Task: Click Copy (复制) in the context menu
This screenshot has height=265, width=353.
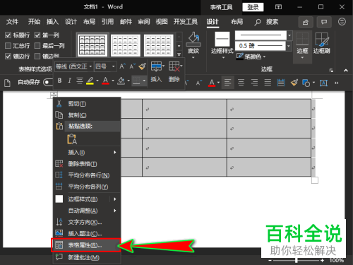Action: click(x=87, y=115)
